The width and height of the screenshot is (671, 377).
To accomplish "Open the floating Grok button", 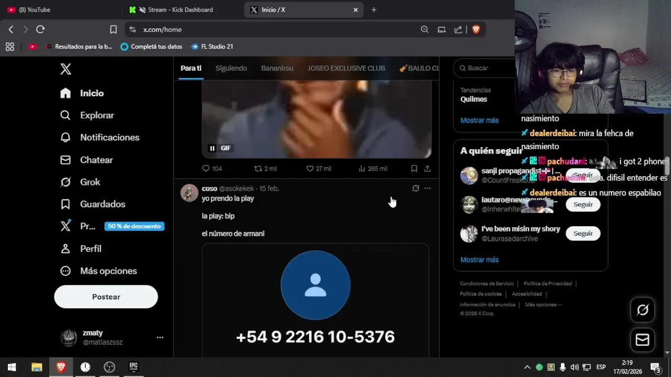I will point(642,310).
